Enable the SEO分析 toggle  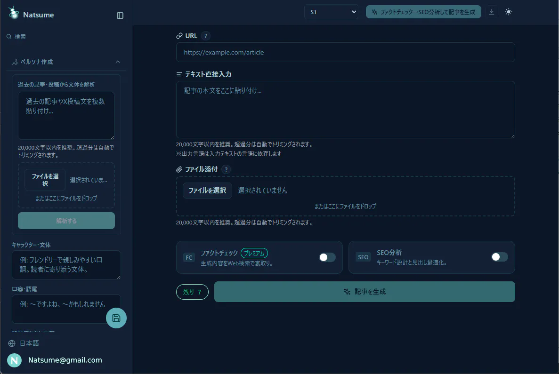pyautogui.click(x=500, y=257)
